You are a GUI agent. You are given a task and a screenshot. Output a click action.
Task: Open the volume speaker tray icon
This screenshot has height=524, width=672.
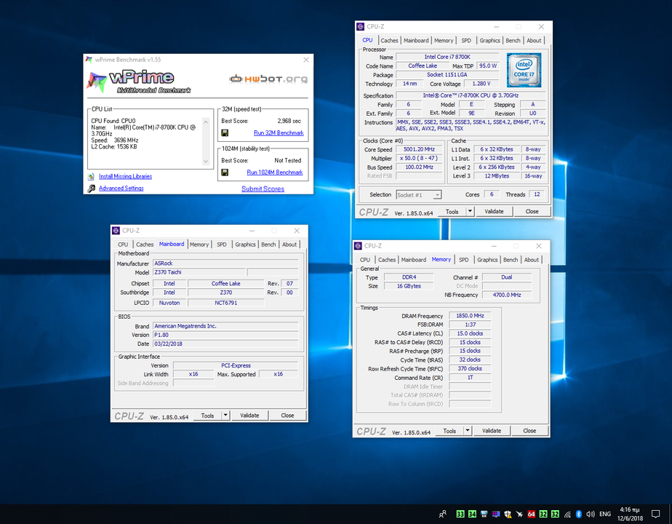click(591, 514)
